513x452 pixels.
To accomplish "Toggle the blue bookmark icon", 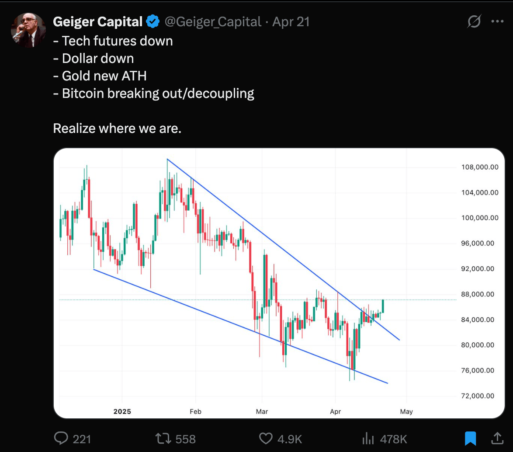I will pos(471,438).
